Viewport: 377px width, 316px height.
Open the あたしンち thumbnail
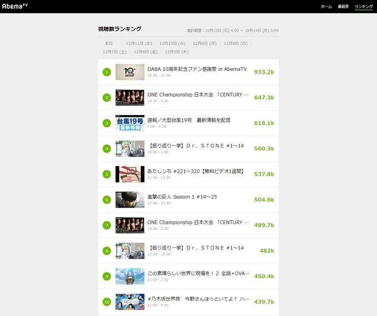[x=130, y=174]
